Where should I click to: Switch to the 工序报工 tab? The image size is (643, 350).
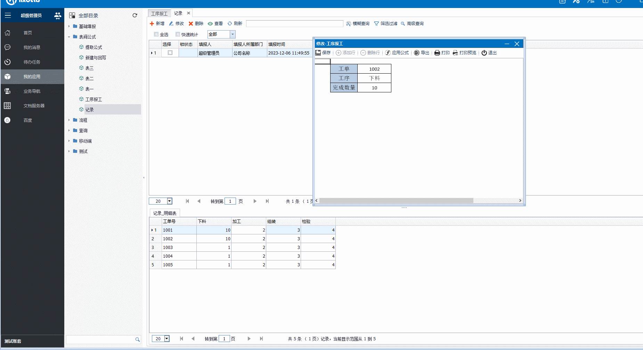tap(159, 14)
